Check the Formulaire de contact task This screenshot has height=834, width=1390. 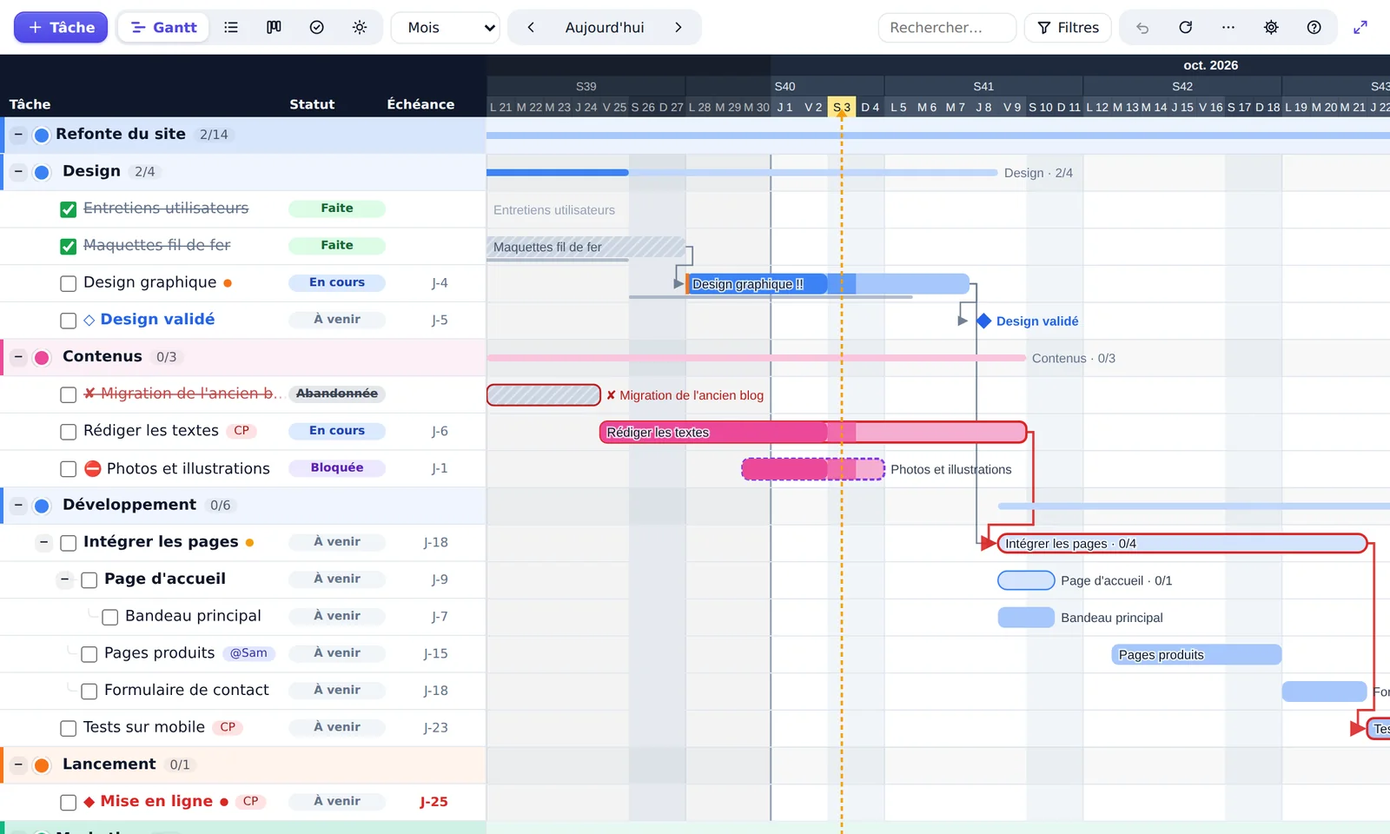click(x=89, y=692)
